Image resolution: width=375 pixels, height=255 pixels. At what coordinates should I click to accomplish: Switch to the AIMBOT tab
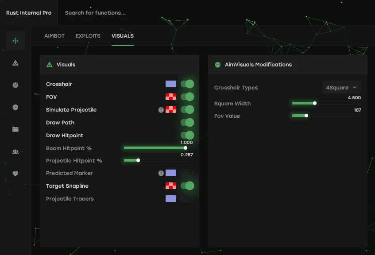[x=54, y=36]
